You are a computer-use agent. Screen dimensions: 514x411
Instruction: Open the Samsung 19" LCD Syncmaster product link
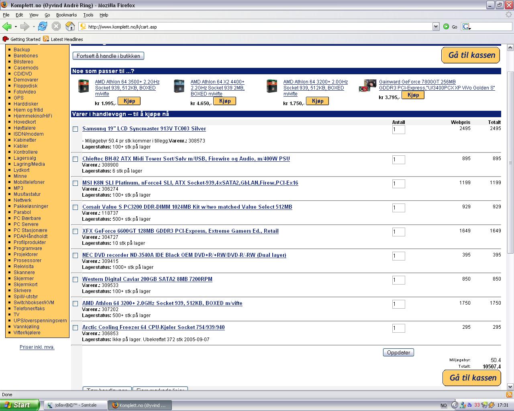tap(144, 129)
